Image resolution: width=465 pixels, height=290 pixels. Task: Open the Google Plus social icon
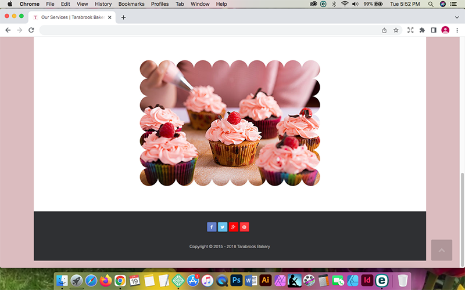(x=234, y=227)
